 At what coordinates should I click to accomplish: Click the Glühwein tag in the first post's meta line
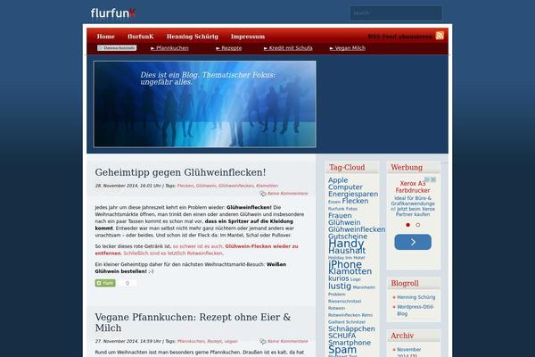tap(206, 186)
